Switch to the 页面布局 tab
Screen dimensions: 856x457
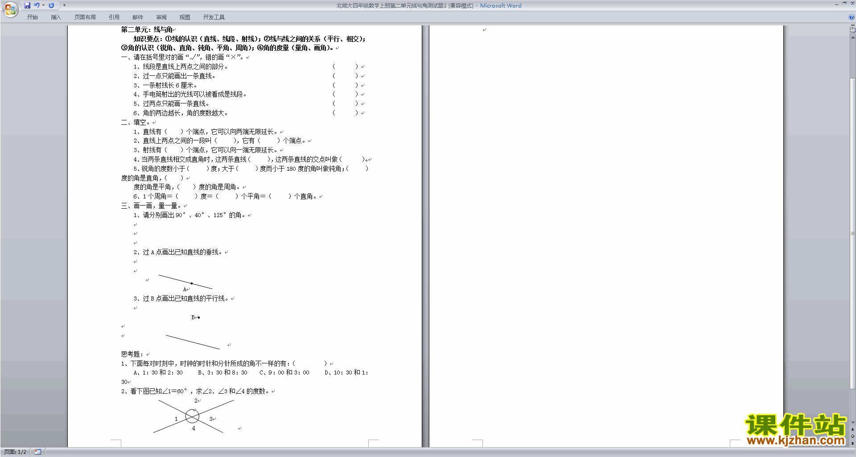tap(85, 17)
